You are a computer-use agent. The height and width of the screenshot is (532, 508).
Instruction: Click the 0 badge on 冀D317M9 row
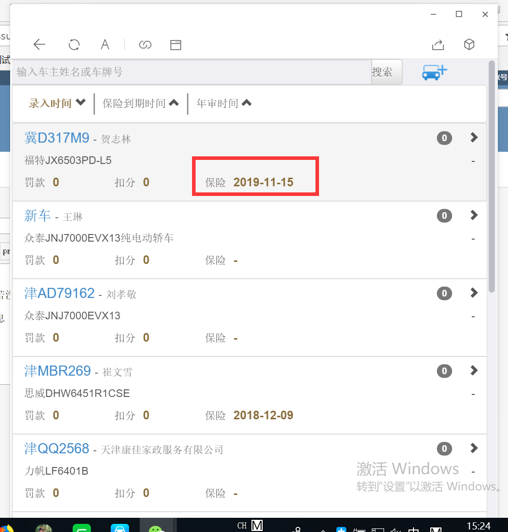tap(444, 138)
